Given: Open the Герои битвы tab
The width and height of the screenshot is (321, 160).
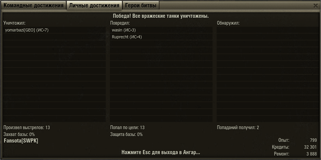Looking at the screenshot, I should point(141,5).
